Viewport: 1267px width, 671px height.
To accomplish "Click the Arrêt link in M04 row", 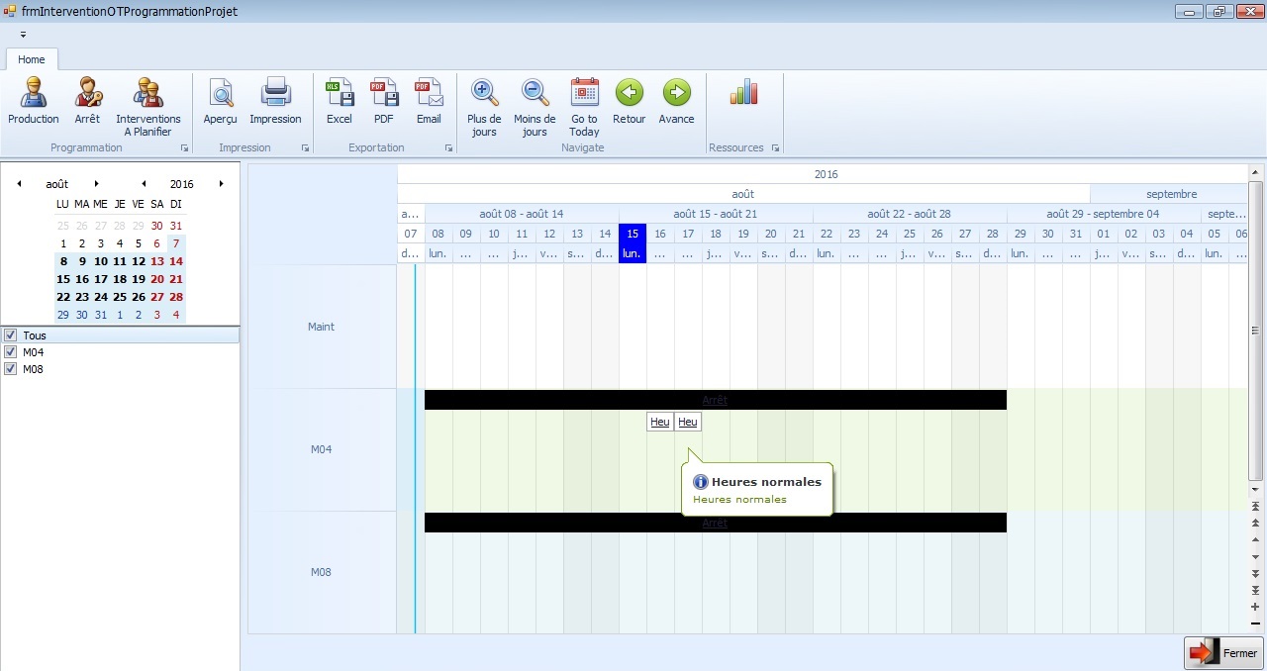I will pyautogui.click(x=715, y=400).
